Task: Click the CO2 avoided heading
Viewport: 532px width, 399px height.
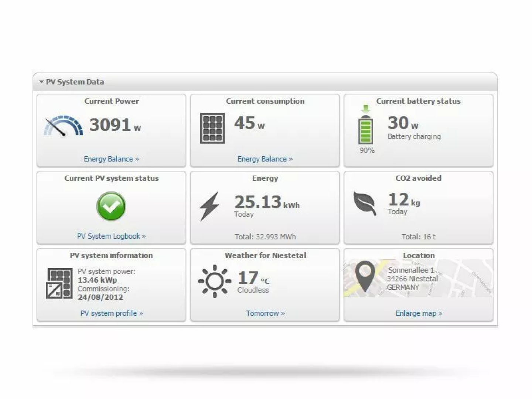Action: 419,178
